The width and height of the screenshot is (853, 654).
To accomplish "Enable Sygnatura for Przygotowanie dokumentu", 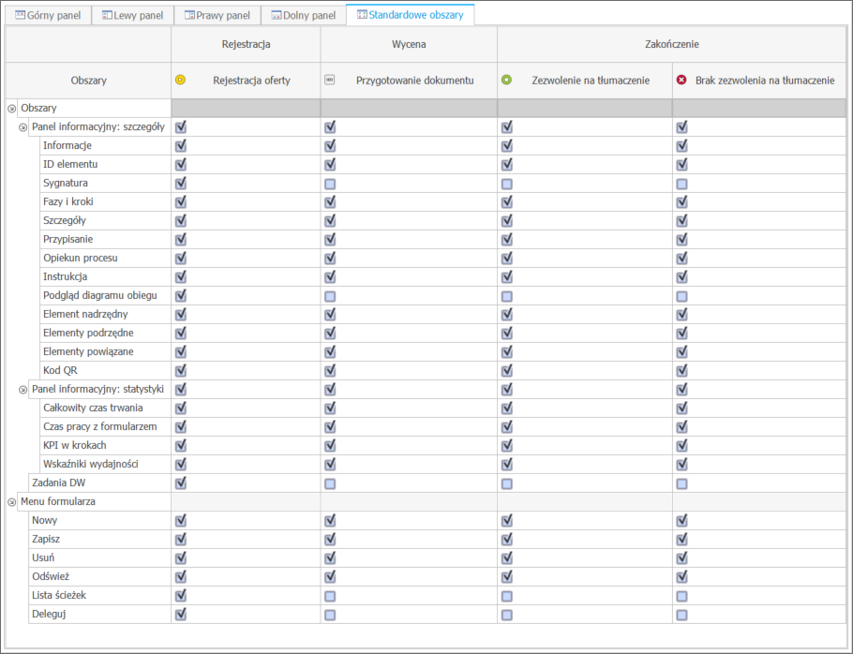I will point(330,184).
